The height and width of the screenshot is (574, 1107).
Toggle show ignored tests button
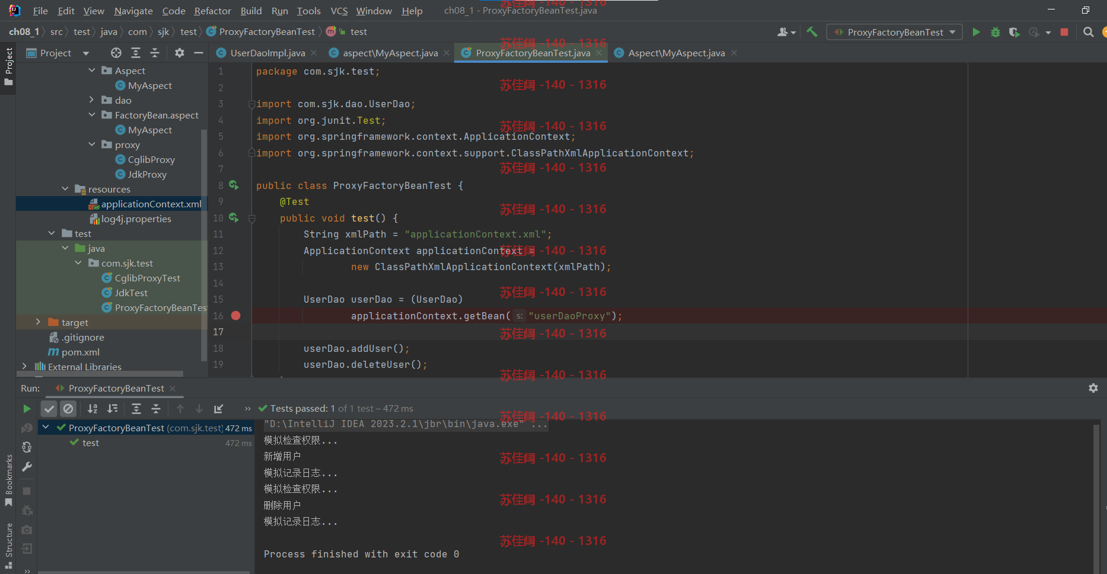(x=68, y=409)
